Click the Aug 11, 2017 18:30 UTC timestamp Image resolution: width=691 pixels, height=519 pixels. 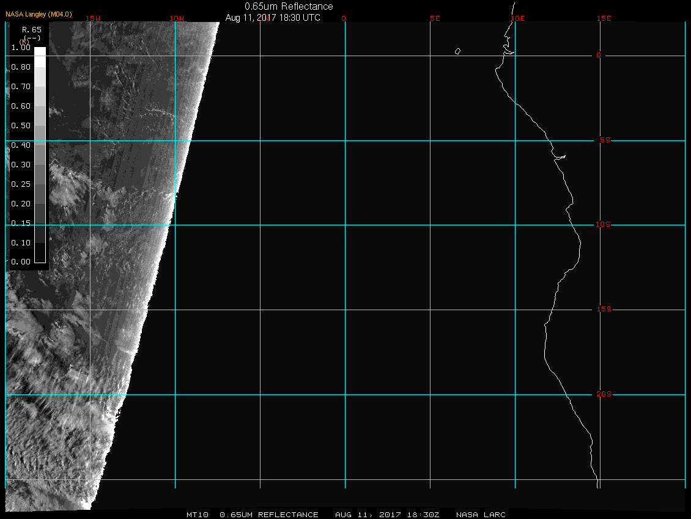[273, 18]
